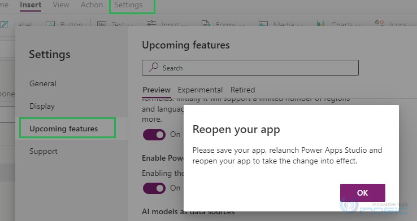
Task: Click the Label edit icon in ribbon
Action: [x=4, y=24]
